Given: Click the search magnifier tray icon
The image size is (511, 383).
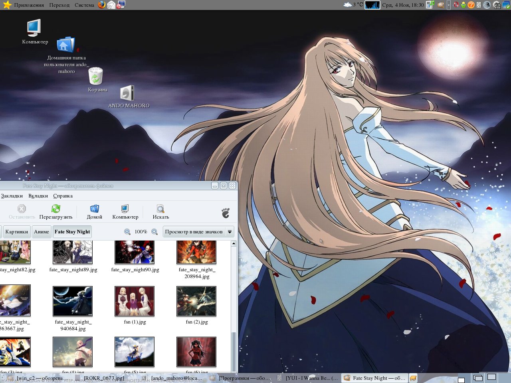Looking at the screenshot, I should 441,5.
